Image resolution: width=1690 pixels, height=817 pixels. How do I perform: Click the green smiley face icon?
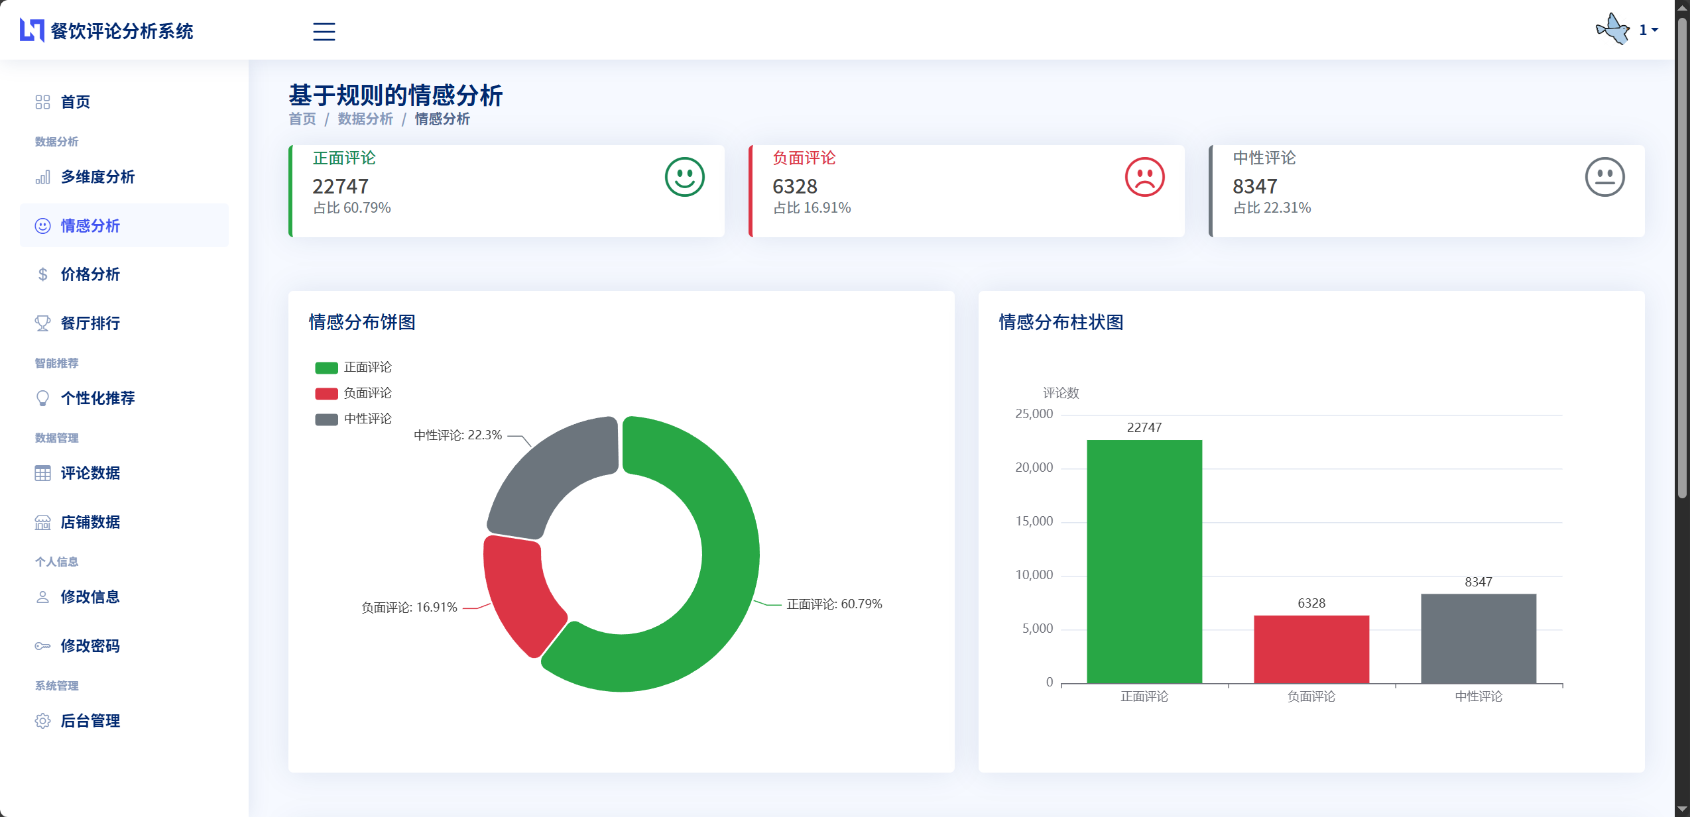tap(684, 177)
